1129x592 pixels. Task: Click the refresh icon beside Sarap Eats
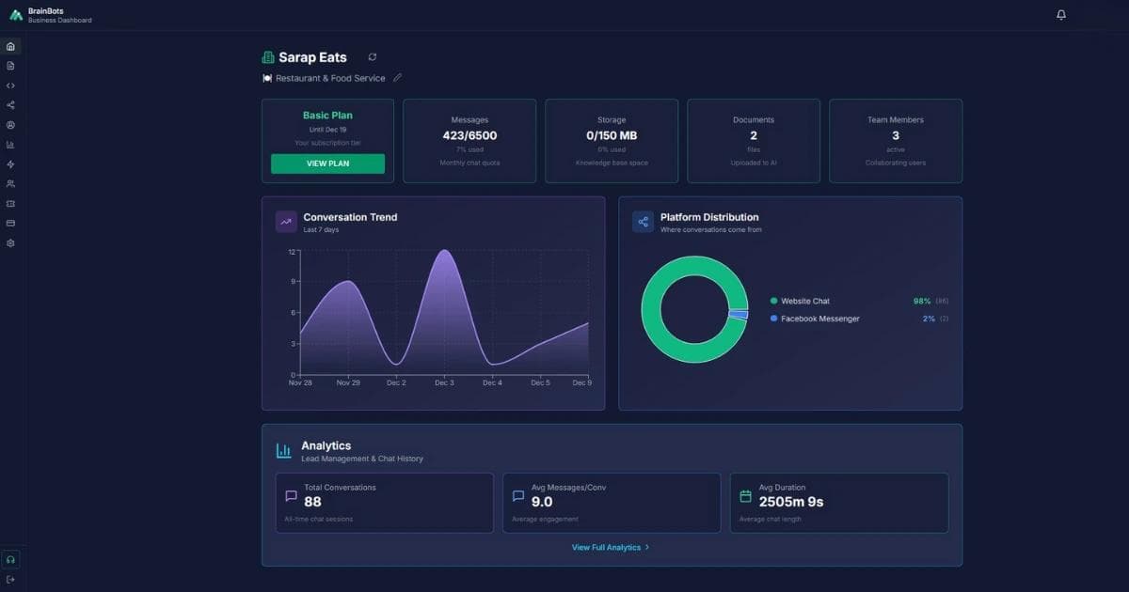372,56
